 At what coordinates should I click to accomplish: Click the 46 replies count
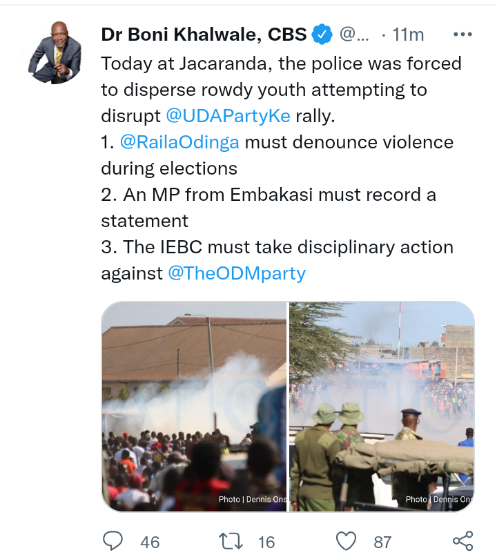pos(150,542)
